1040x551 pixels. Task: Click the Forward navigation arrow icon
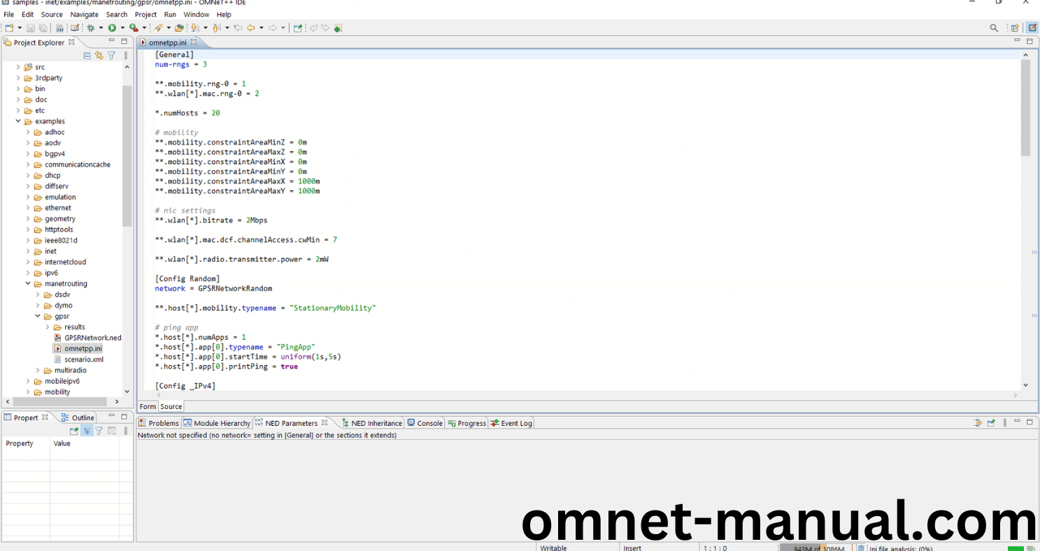pos(272,28)
